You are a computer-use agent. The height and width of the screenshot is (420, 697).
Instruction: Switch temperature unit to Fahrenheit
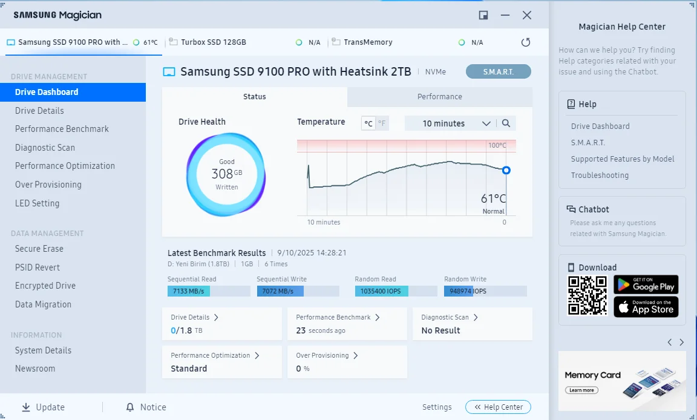coord(382,123)
